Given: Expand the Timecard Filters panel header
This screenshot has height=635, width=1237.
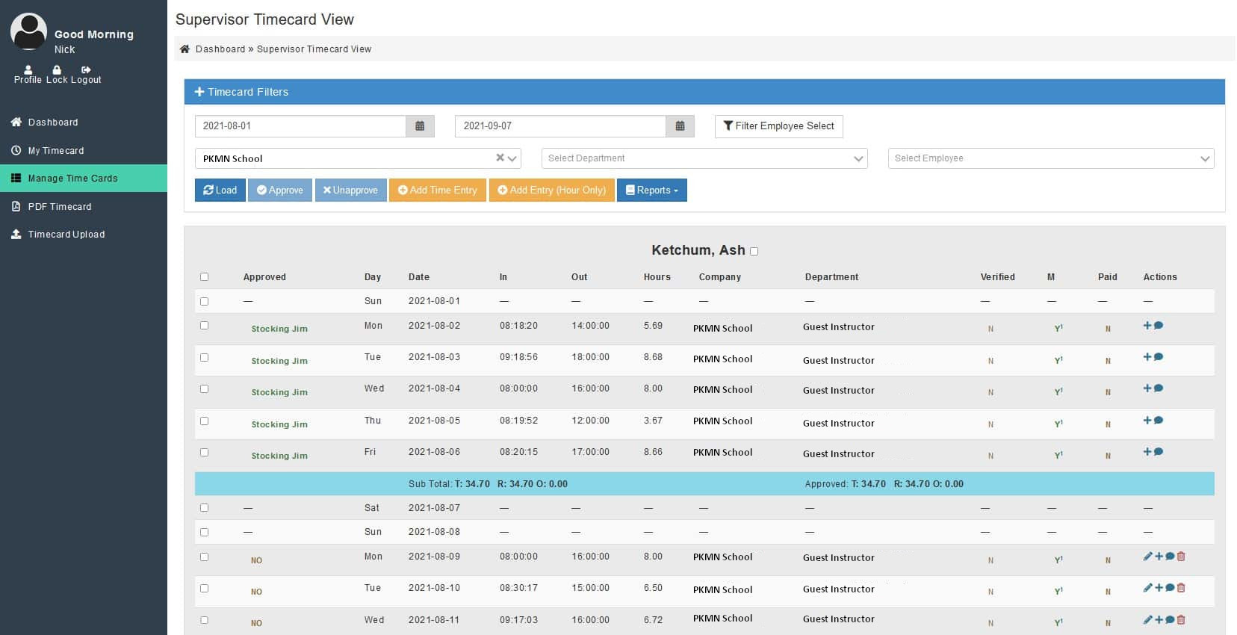Looking at the screenshot, I should (704, 92).
